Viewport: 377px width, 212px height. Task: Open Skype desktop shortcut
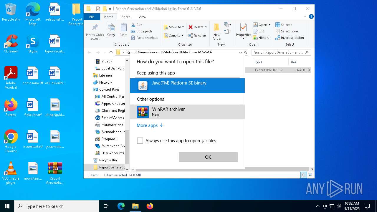(33, 44)
